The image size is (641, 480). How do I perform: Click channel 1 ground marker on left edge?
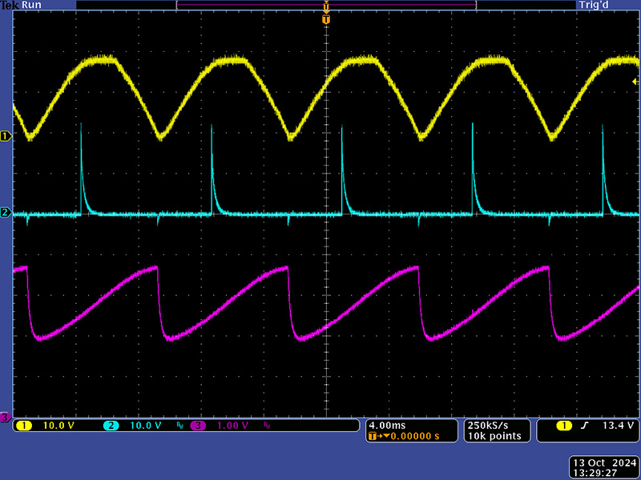(x=5, y=136)
